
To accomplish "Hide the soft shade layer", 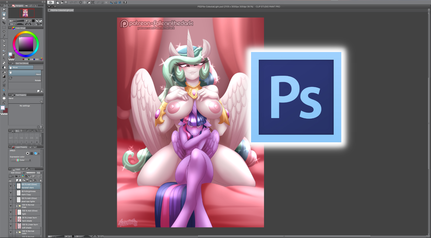I will [x=11, y=226].
